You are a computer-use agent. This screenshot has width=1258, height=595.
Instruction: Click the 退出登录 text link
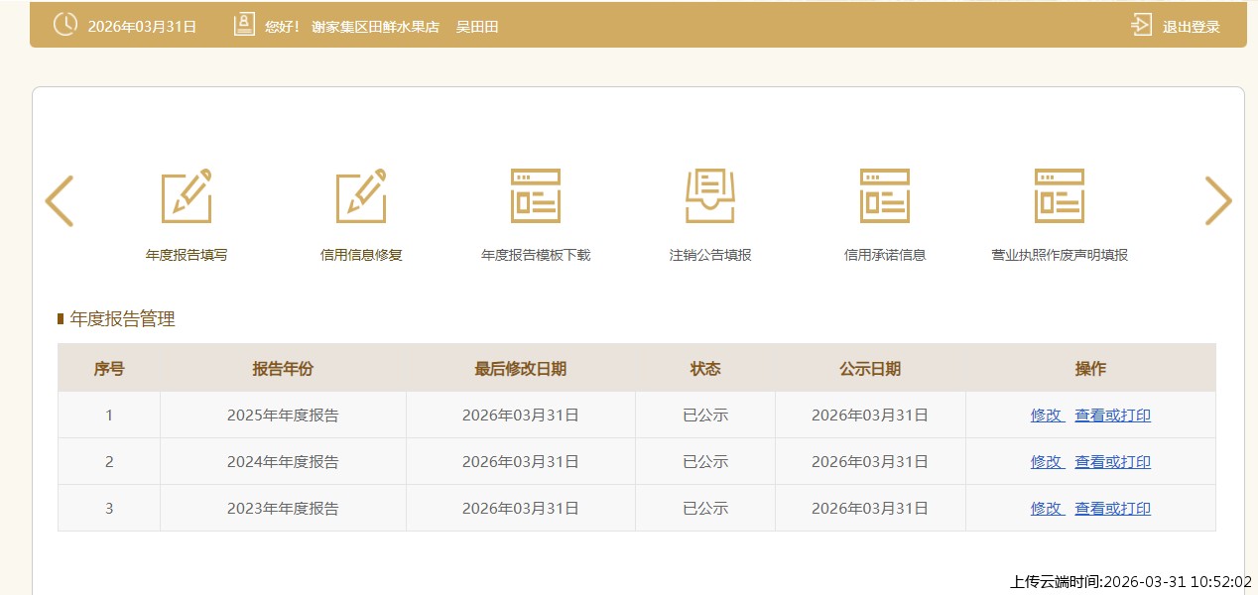pyautogui.click(x=1191, y=27)
